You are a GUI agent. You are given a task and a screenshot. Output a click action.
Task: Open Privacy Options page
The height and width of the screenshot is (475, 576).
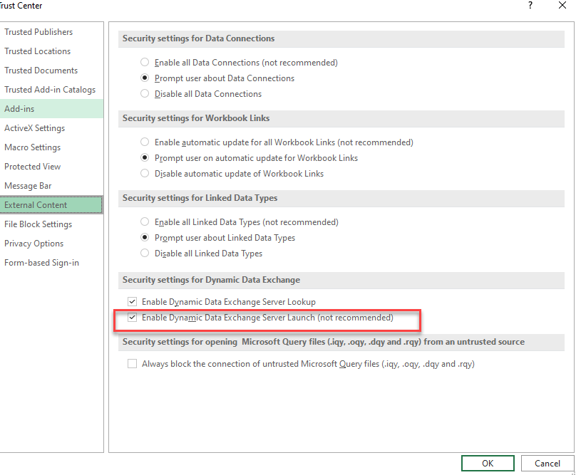(x=34, y=244)
